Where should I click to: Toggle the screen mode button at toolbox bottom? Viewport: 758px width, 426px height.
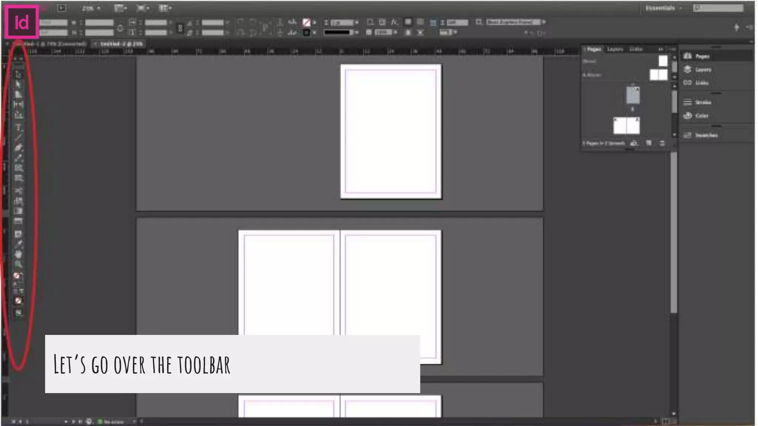pos(18,313)
